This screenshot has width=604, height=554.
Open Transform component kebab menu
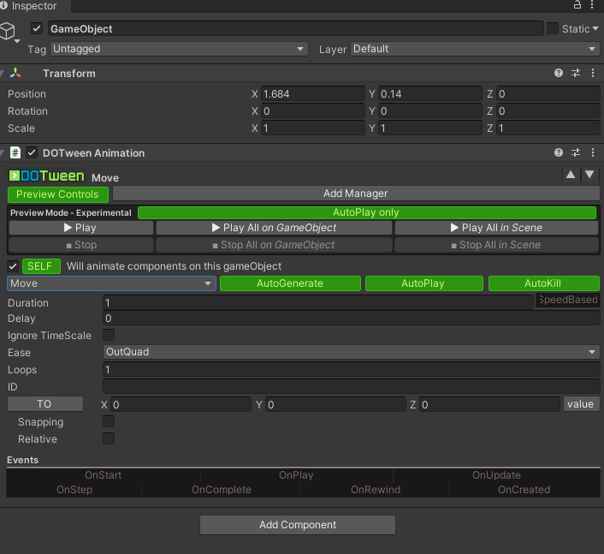[592, 73]
